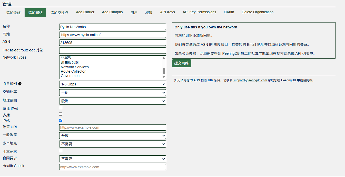The width and height of the screenshot is (345, 177).
Task: Focus the 政策 URL input field
Action: tap(113, 127)
